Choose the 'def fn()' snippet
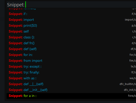Viewport: 136px width, 103px height. click(x=71, y=43)
